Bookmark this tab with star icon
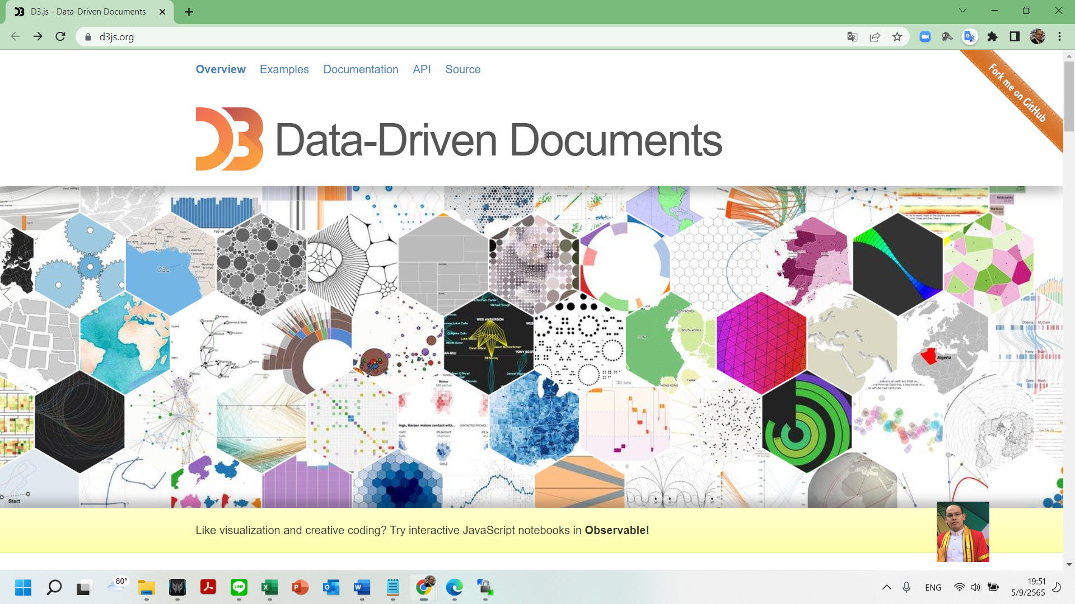The image size is (1075, 604). (x=897, y=37)
